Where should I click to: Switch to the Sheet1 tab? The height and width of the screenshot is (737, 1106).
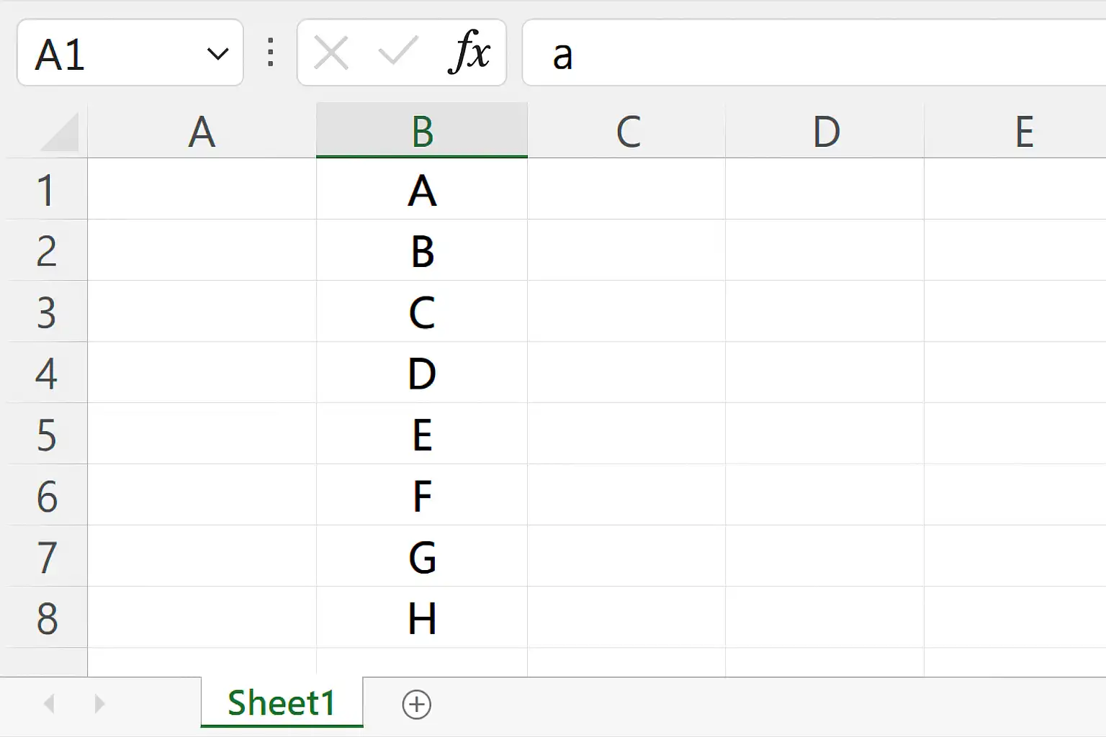282,702
